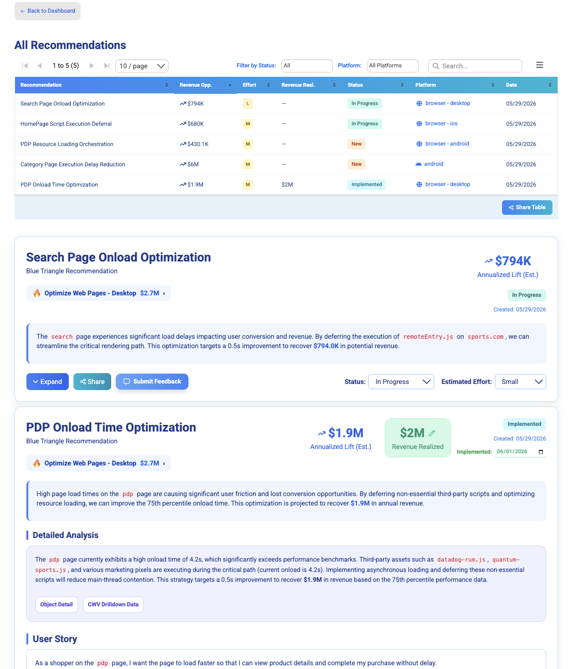Sort by Revenue Opp. column
The width and height of the screenshot is (584, 669).
(x=205, y=85)
